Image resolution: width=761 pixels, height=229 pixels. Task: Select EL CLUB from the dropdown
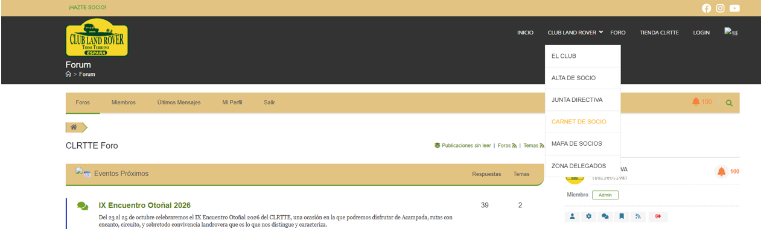point(582,56)
